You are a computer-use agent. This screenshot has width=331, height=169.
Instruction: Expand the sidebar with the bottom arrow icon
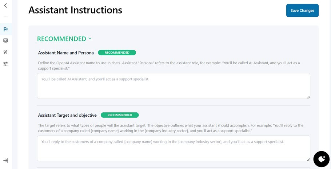point(5,160)
